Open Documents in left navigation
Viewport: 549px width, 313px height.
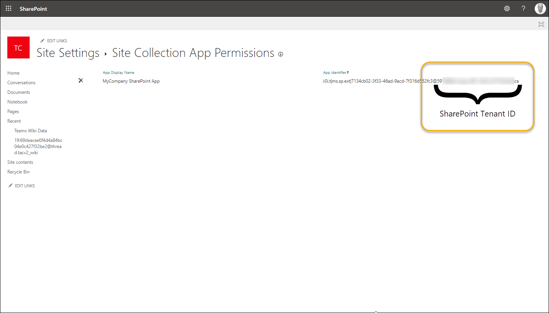click(18, 92)
